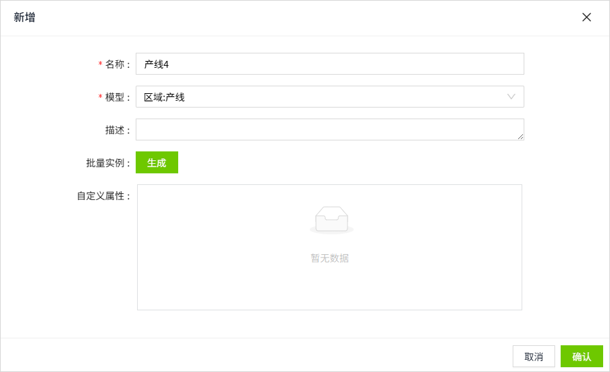
Task: Click the red required asterisk beside 模型
Action: pos(100,97)
